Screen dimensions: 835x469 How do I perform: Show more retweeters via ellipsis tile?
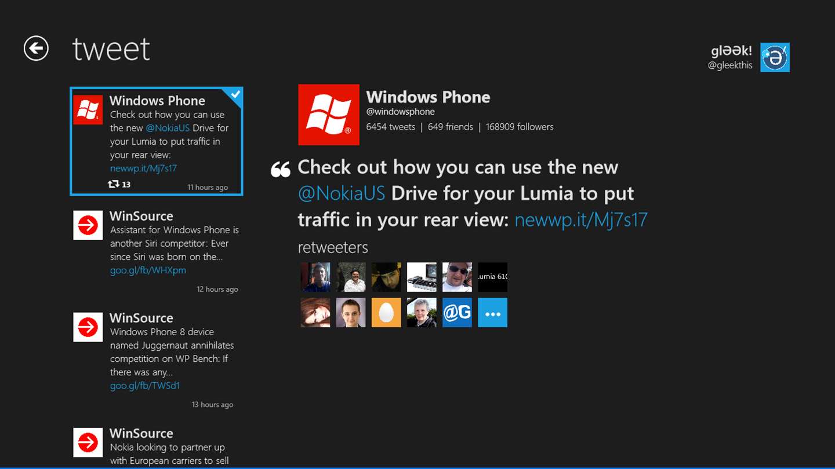492,313
